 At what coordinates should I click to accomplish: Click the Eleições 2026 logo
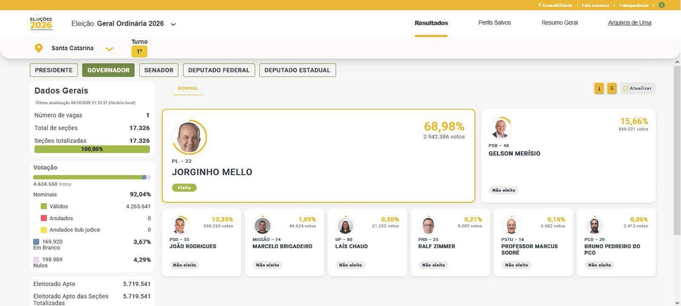pos(41,23)
